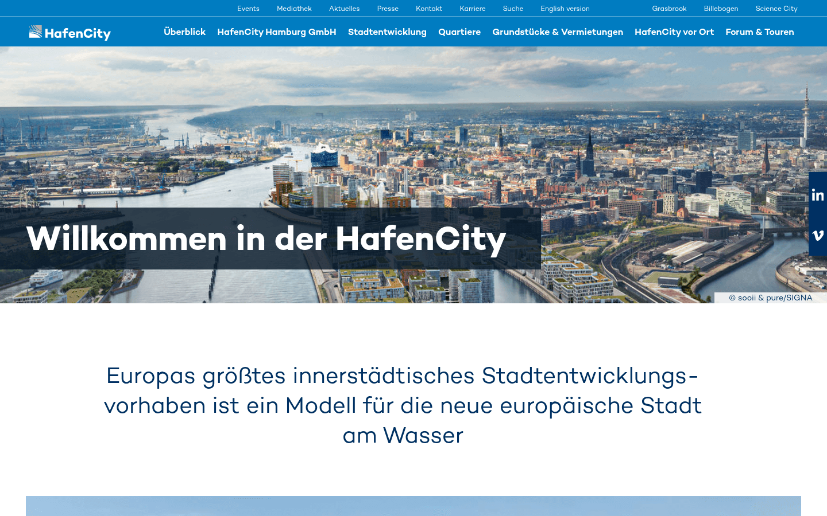The height and width of the screenshot is (516, 827).
Task: Open the Science City link
Action: [776, 9]
